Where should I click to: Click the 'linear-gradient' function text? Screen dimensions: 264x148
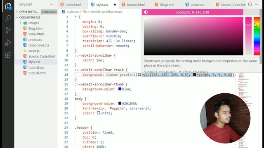(x=120, y=75)
